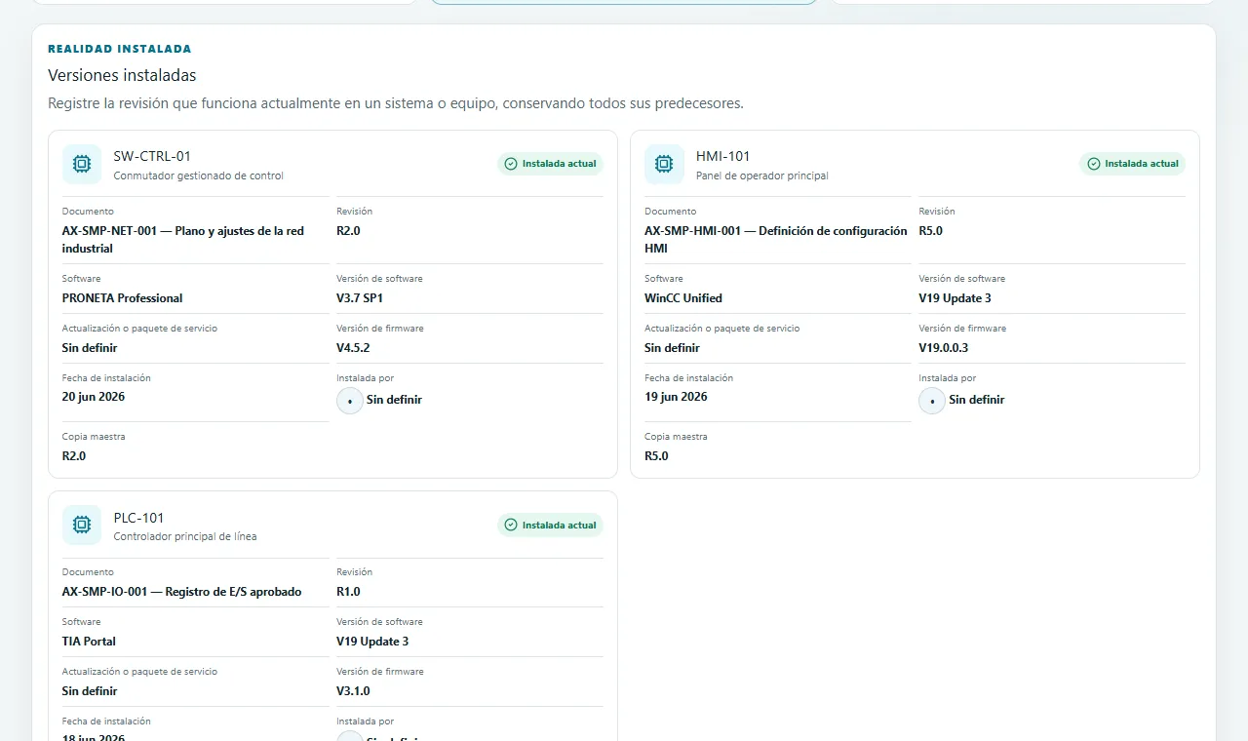Click the PLC-101 controller chip icon

[x=82, y=526]
